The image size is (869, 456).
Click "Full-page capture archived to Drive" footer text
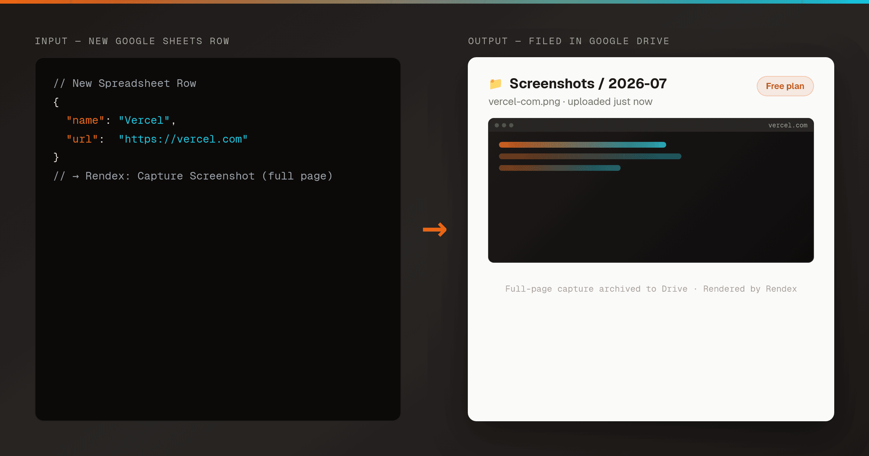pos(596,289)
